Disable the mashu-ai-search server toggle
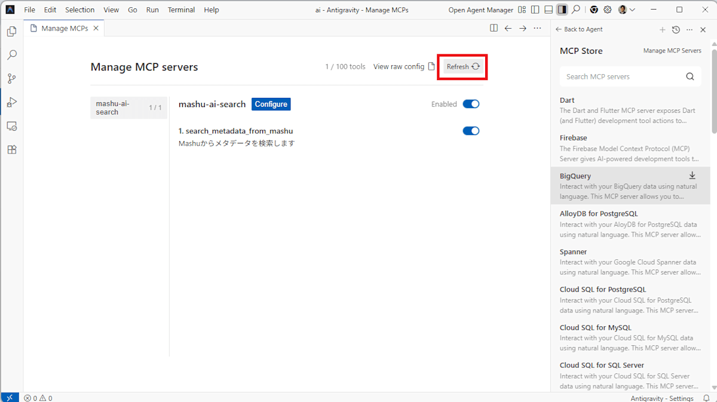Viewport: 717px width, 402px height. [x=471, y=104]
